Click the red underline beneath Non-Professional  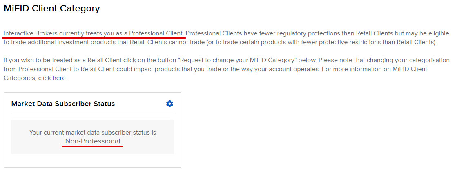coord(92,146)
